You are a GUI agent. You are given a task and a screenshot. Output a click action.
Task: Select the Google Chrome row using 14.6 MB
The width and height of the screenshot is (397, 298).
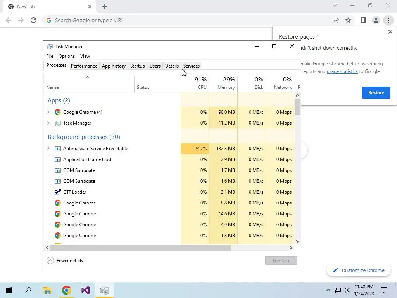(169, 214)
